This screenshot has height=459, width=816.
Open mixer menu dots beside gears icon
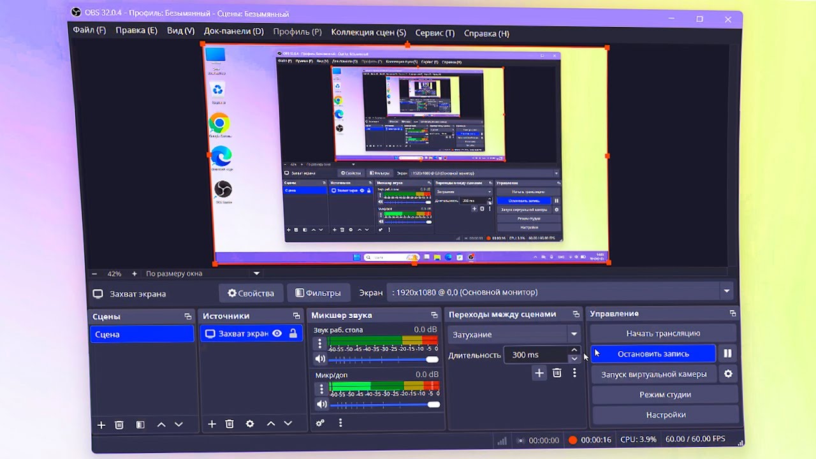tap(340, 423)
